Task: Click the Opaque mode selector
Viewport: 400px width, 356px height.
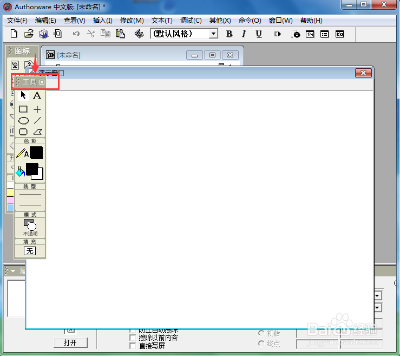Action: point(30,227)
